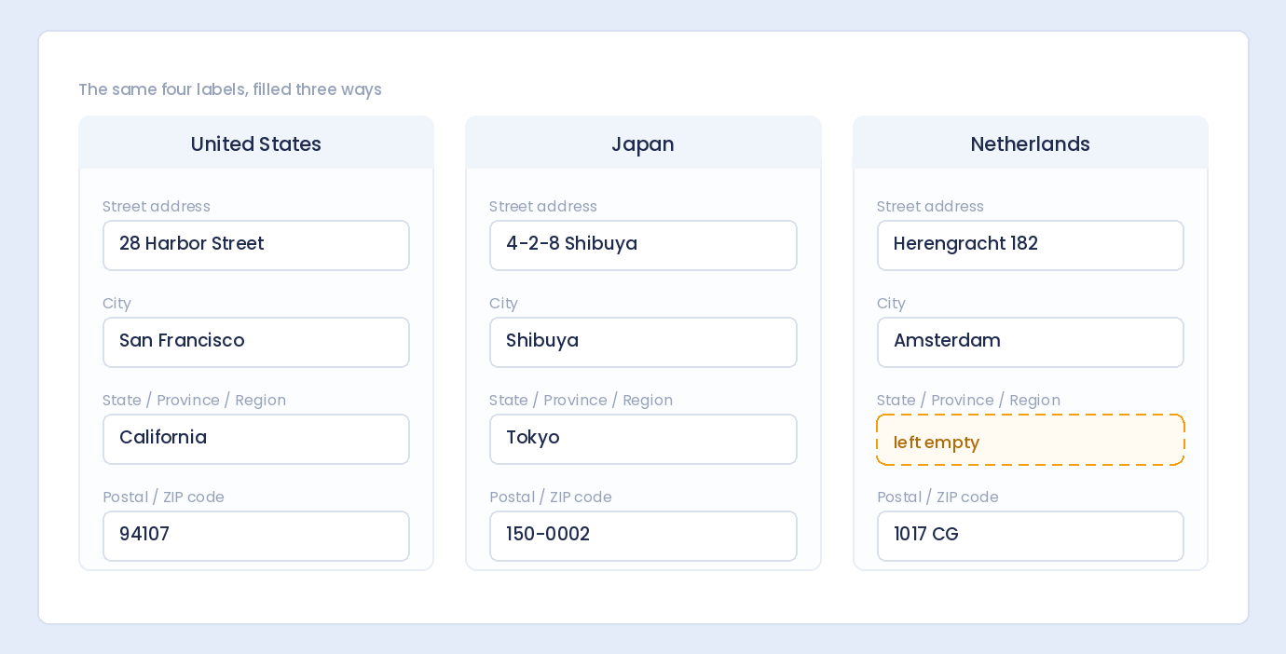Click the United States card header
This screenshot has height=654, width=1286.
[256, 143]
